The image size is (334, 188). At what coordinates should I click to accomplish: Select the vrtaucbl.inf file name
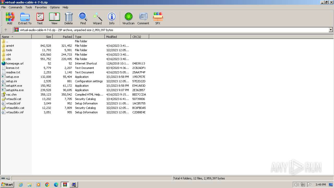(13, 103)
